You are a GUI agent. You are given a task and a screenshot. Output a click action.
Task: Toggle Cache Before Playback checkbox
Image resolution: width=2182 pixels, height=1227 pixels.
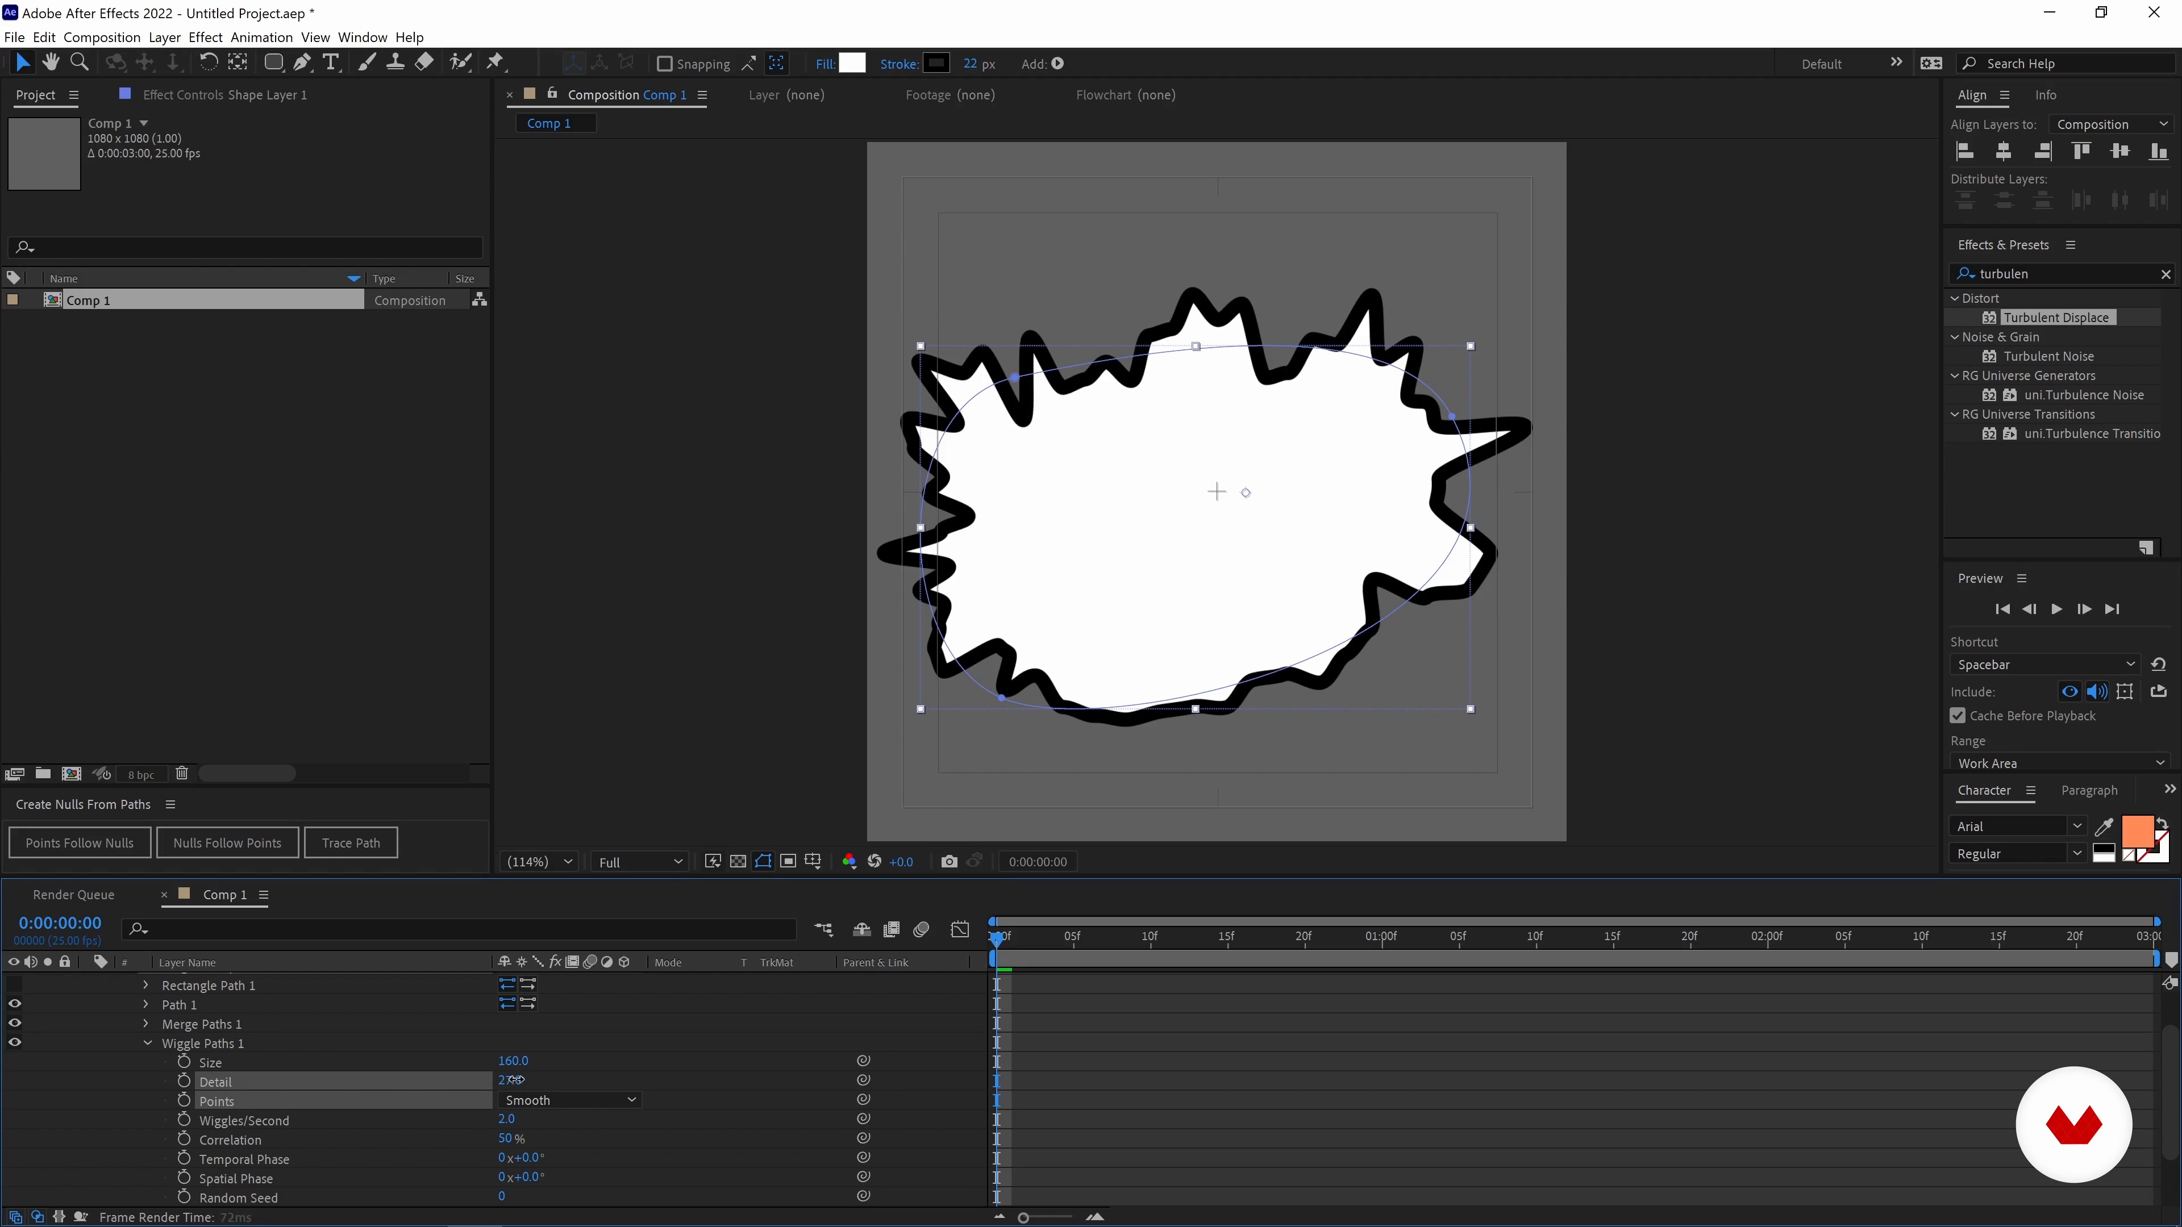pyautogui.click(x=1958, y=716)
